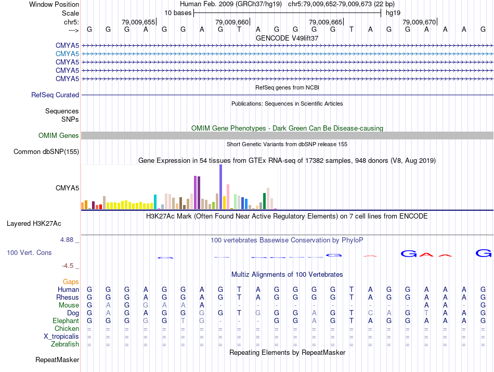This screenshot has width=494, height=372.
Task: Select the Zebrafish alignment row label
Action: [x=65, y=344]
